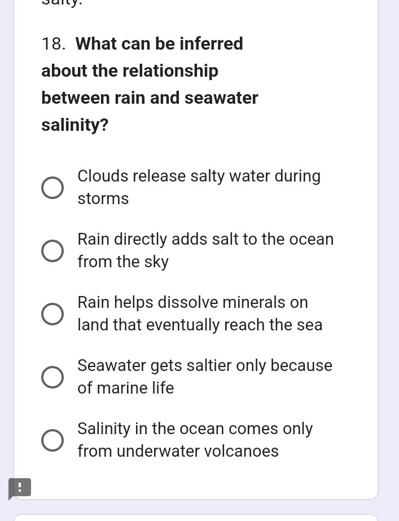Viewport: 399px width, 521px height.
Task: Click the 'Rain directly adds salt to the ocean' text
Action: coord(205,240)
